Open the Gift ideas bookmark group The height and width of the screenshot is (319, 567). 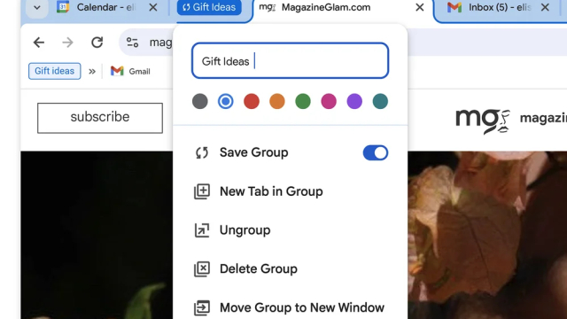(x=55, y=71)
